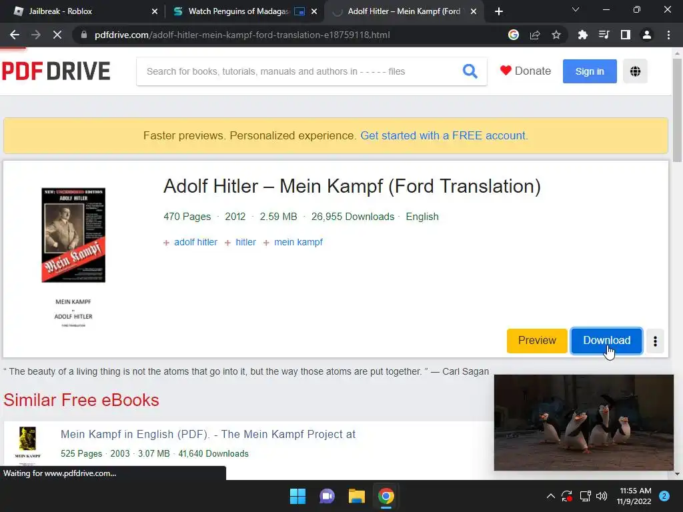683x512 pixels.
Task: Click the blue search magnifier icon
Action: click(x=470, y=71)
